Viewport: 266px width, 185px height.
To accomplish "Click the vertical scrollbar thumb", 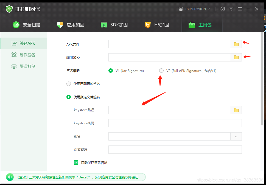I will point(262,79).
